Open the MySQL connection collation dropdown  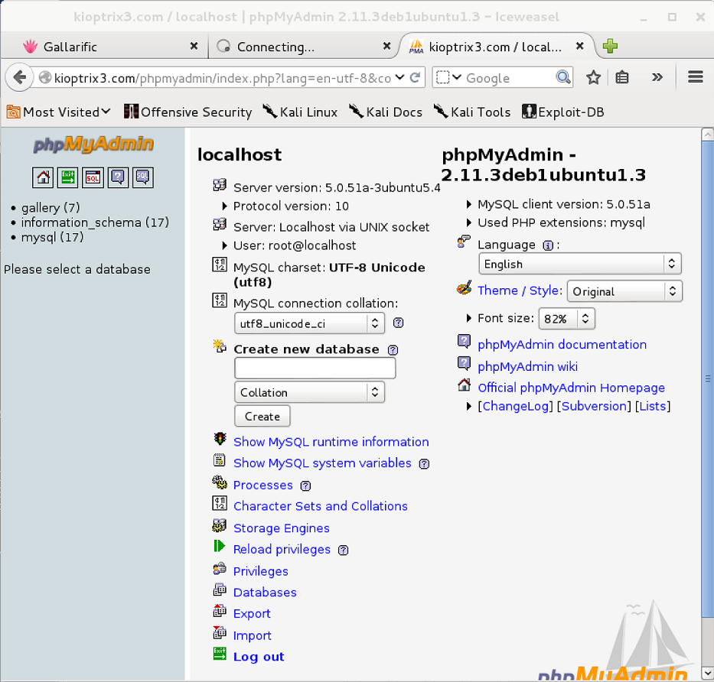(310, 323)
